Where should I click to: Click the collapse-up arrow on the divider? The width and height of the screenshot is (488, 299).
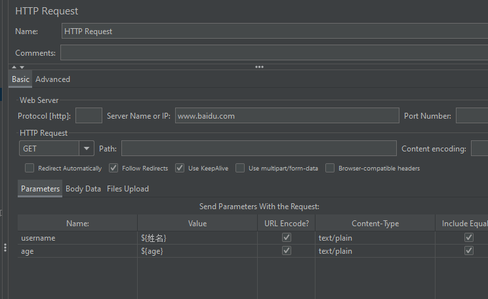(14, 67)
